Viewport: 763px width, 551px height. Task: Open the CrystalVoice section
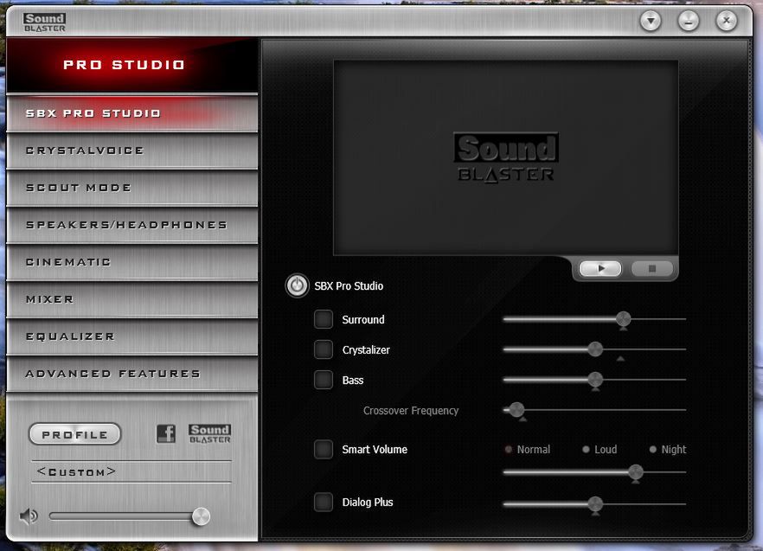tap(131, 151)
